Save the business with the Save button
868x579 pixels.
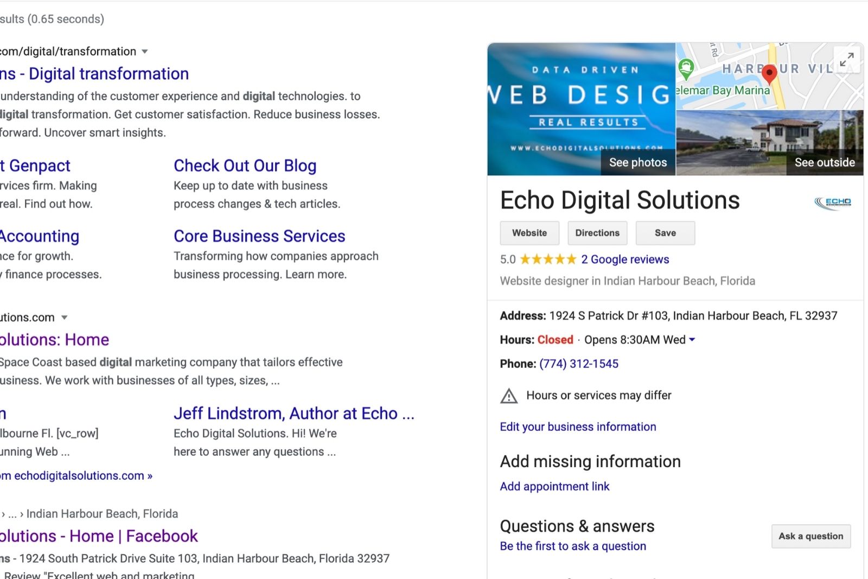(x=665, y=233)
